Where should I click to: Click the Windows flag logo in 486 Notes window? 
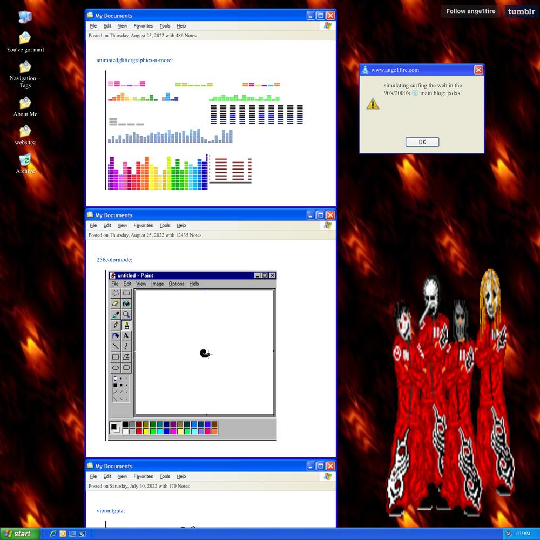point(328,26)
